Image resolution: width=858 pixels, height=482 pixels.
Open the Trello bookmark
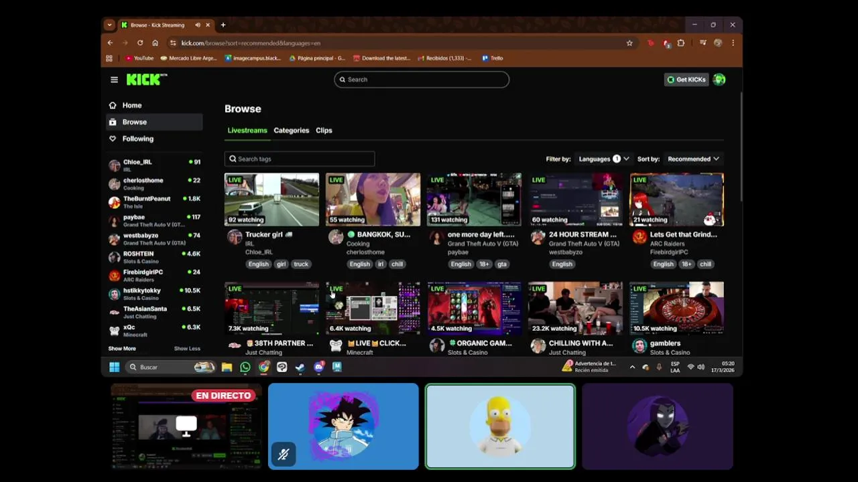pyautogui.click(x=492, y=58)
